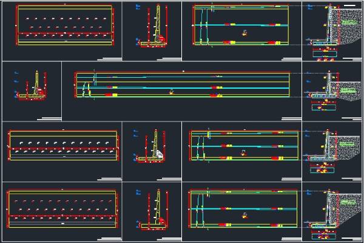Select the top row wall elevation drawing

tap(241, 26)
